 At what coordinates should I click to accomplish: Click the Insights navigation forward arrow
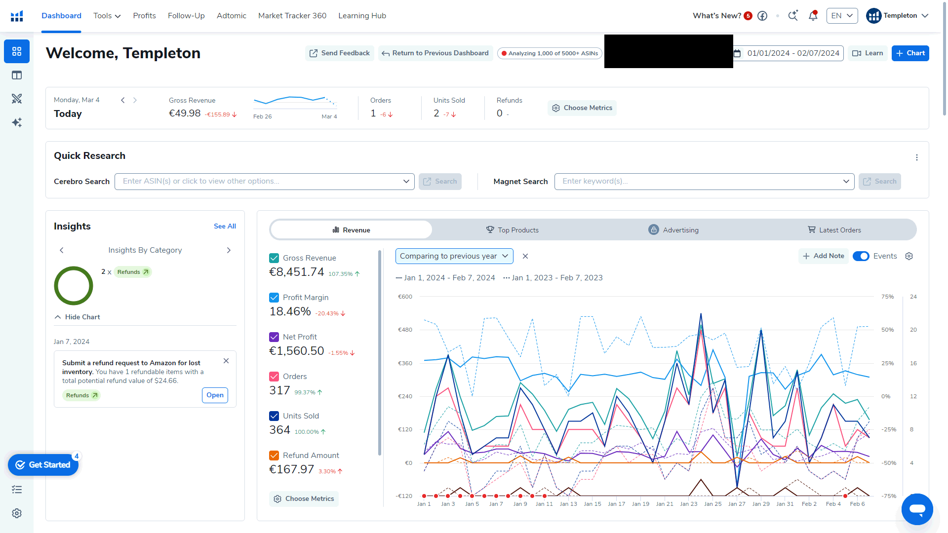[229, 250]
